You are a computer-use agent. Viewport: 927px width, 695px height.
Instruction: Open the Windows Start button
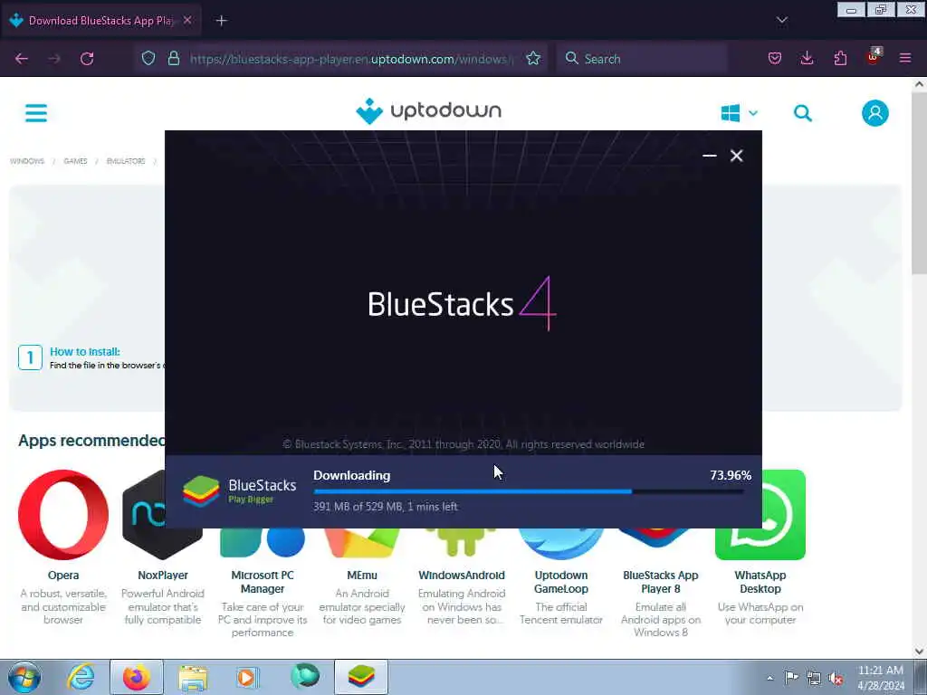tap(24, 677)
